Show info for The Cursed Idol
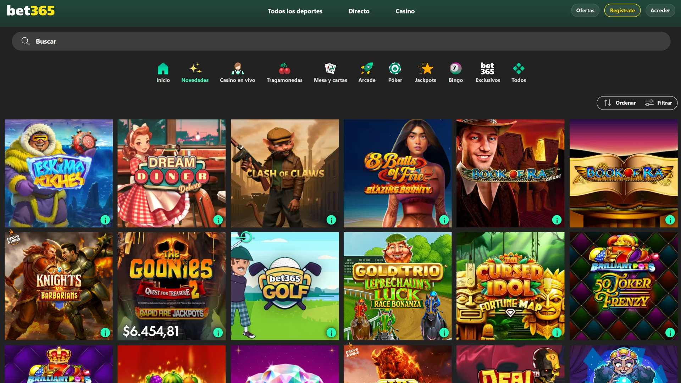The image size is (681, 383). [x=557, y=333]
